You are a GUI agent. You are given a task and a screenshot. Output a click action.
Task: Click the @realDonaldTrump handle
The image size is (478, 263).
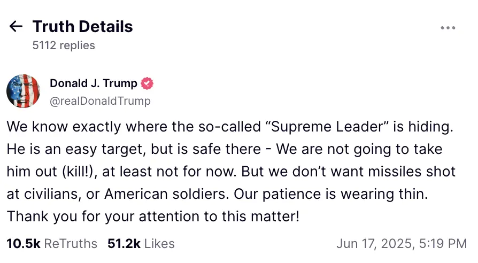pyautogui.click(x=100, y=100)
